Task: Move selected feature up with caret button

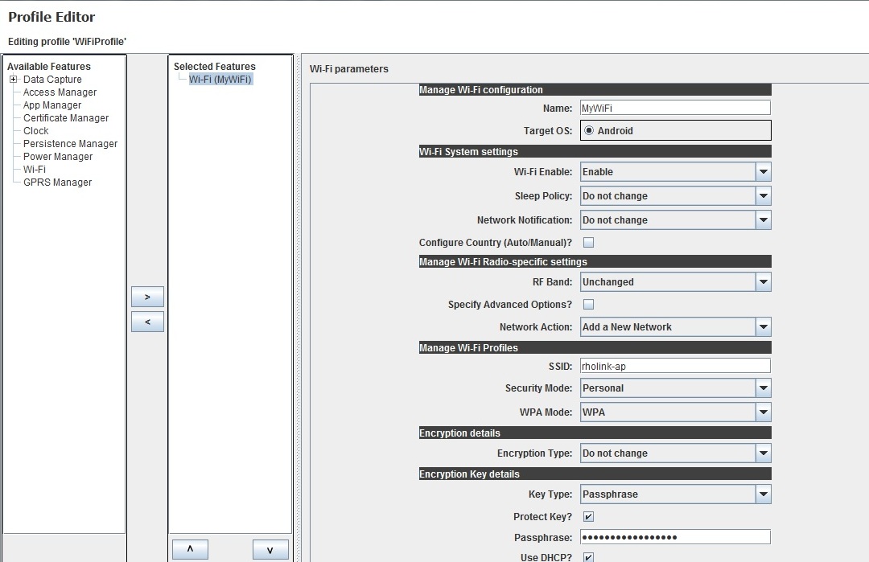Action: (190, 549)
